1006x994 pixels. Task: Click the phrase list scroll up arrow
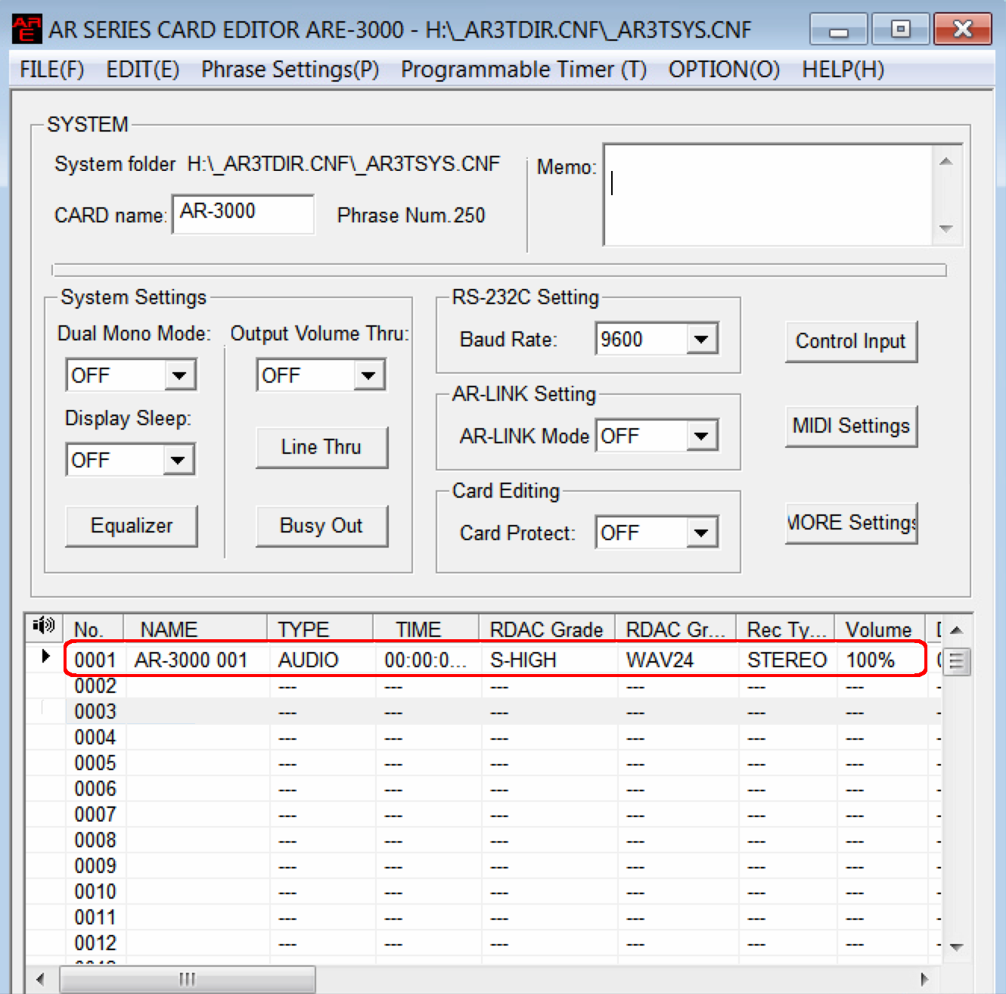[956, 629]
